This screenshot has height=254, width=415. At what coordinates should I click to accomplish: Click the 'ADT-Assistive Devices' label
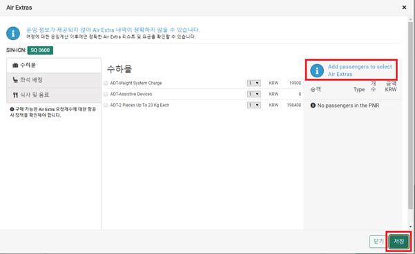(131, 94)
